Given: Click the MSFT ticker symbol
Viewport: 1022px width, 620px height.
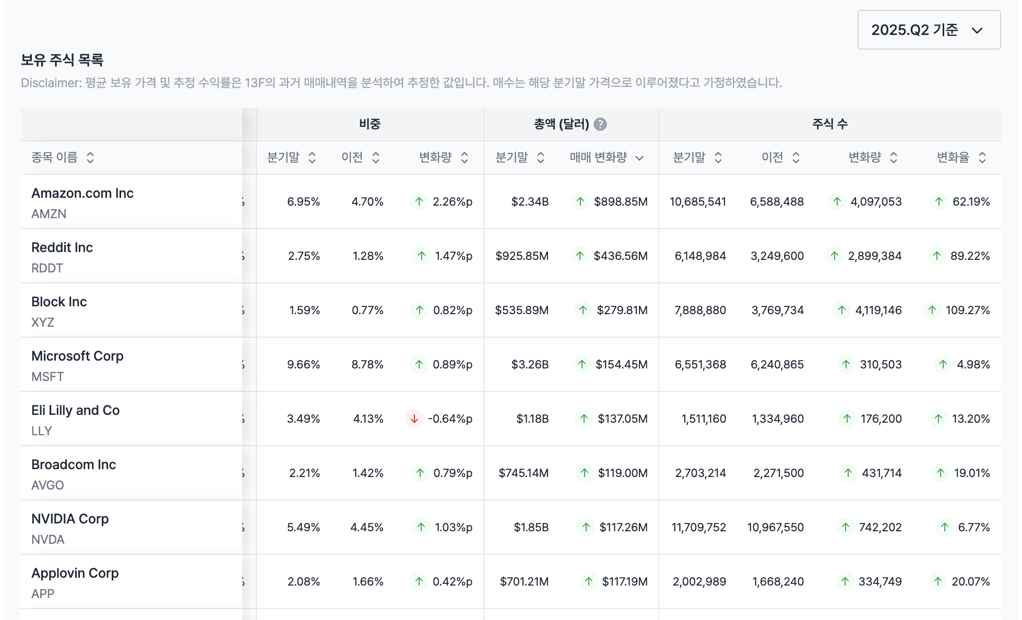Looking at the screenshot, I should (47, 377).
